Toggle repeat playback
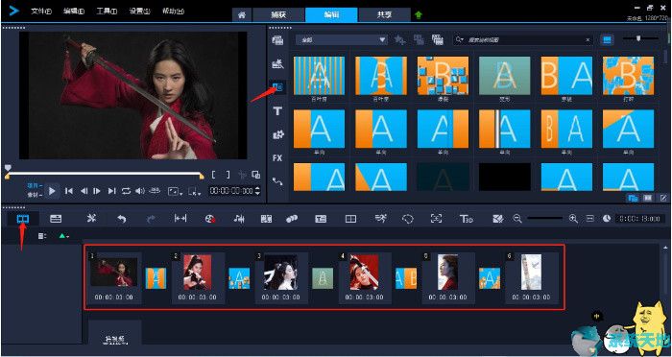Screen dimensions: 672x357 coord(126,191)
